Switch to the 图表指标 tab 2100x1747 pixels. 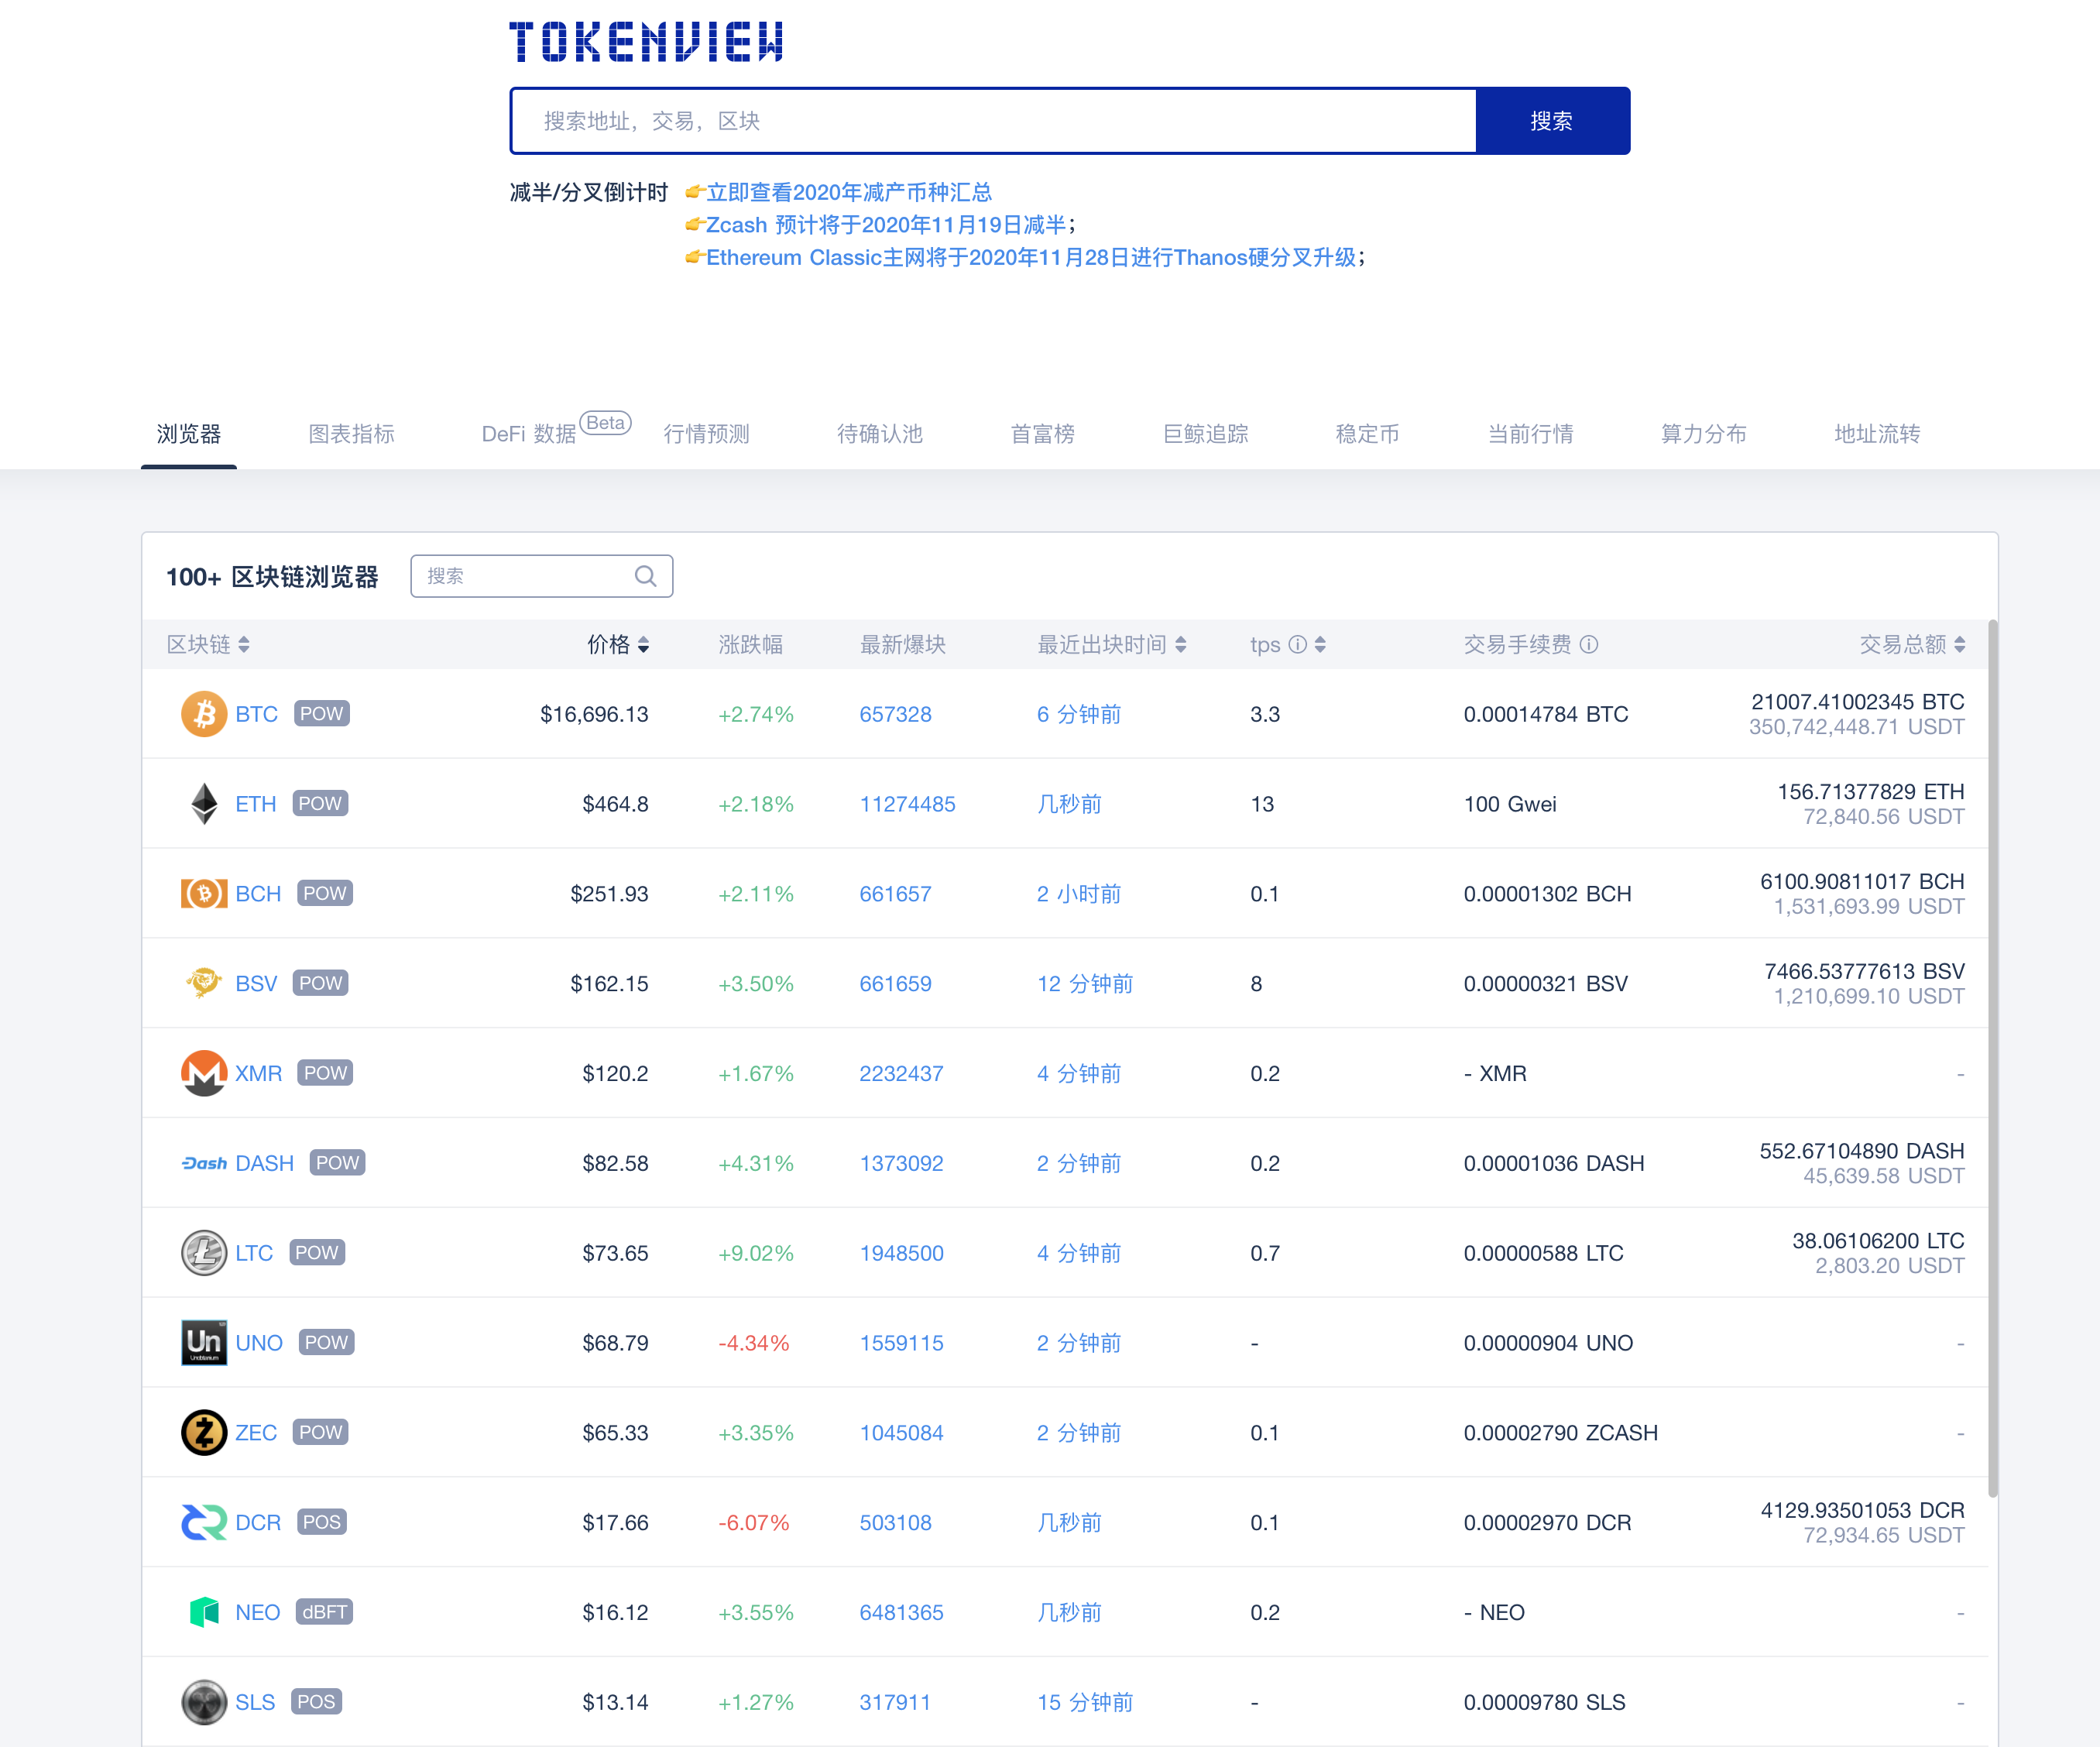(352, 434)
